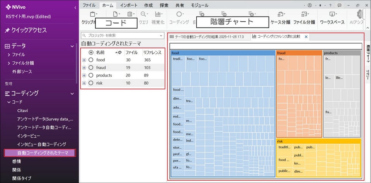Click the コーディング ribbon button

pyautogui.click(x=179, y=18)
